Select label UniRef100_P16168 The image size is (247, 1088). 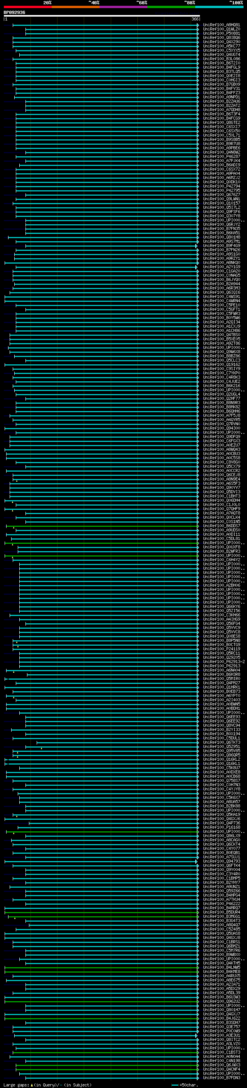click(222, 827)
